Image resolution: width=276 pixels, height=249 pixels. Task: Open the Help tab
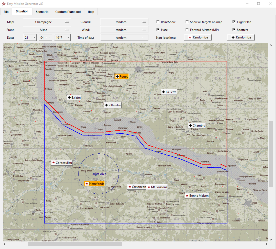pyautogui.click(x=91, y=12)
